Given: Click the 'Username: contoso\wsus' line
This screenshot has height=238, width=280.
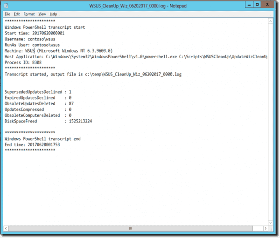Looking at the screenshot, I should [x=30, y=39].
